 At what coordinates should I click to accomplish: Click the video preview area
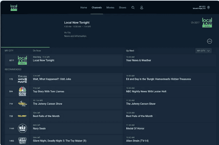click(x=31, y=31)
